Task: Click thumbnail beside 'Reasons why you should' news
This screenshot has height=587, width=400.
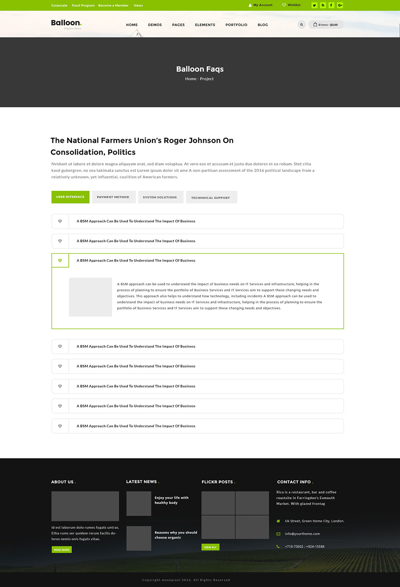Action: (139, 538)
